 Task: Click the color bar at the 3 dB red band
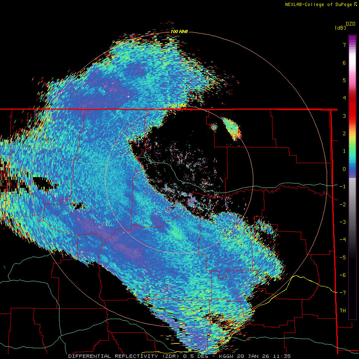point(352,116)
